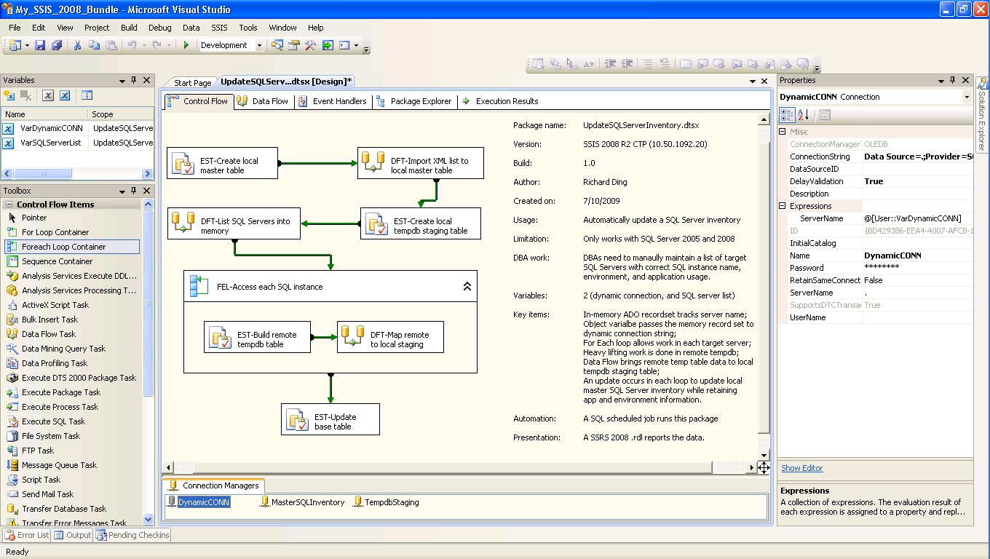Select EST-Create local tempdb staging table task
This screenshot has height=559, width=990.
(421, 223)
